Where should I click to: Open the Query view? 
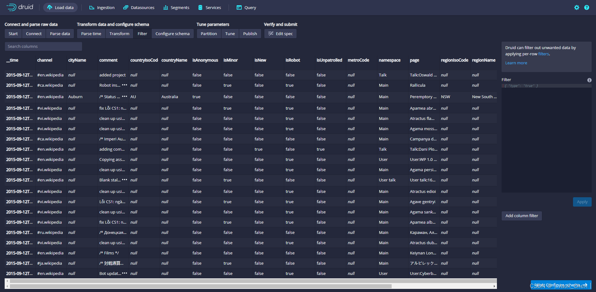tap(246, 7)
